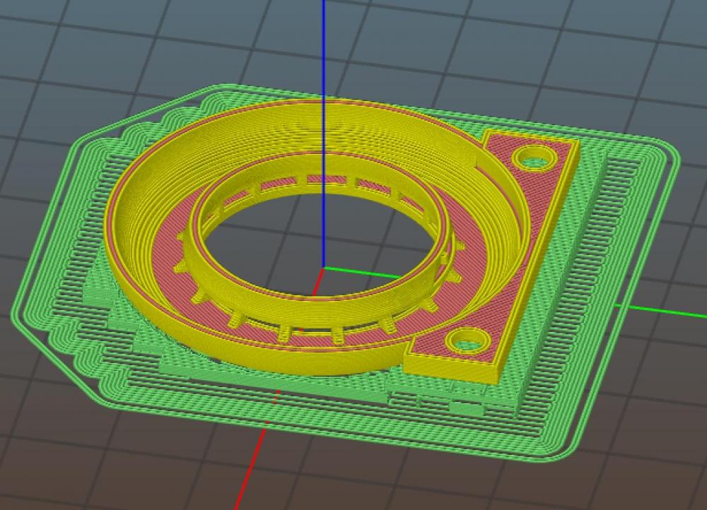Image resolution: width=707 pixels, height=510 pixels.
Task: Click the lower mounting hole on the flange
Action: (x=467, y=340)
